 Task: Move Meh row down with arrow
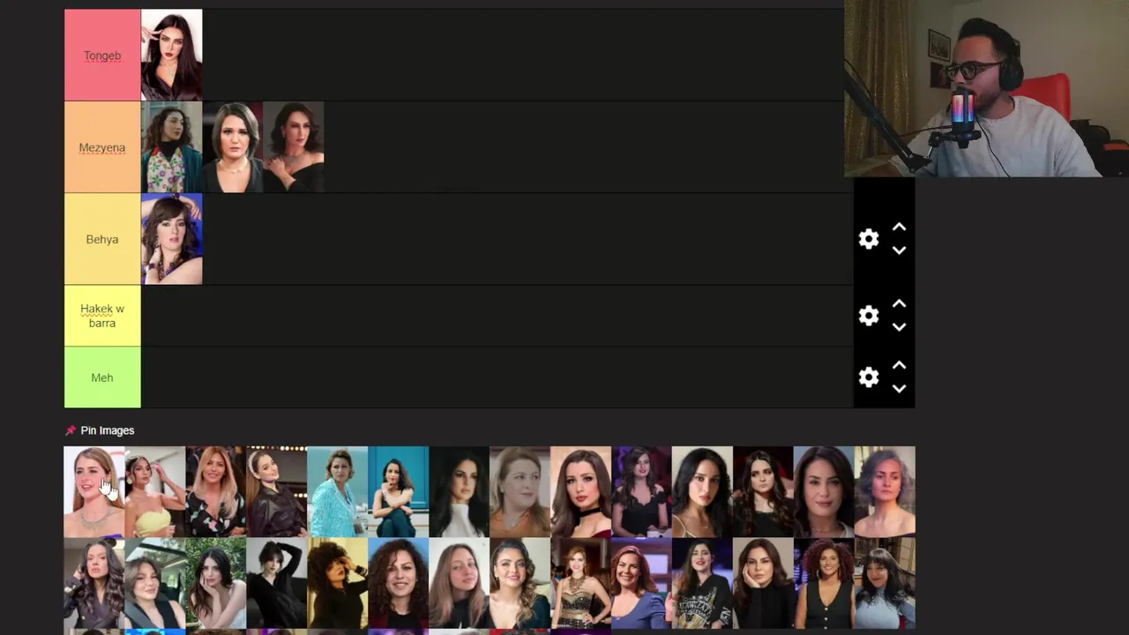899,389
